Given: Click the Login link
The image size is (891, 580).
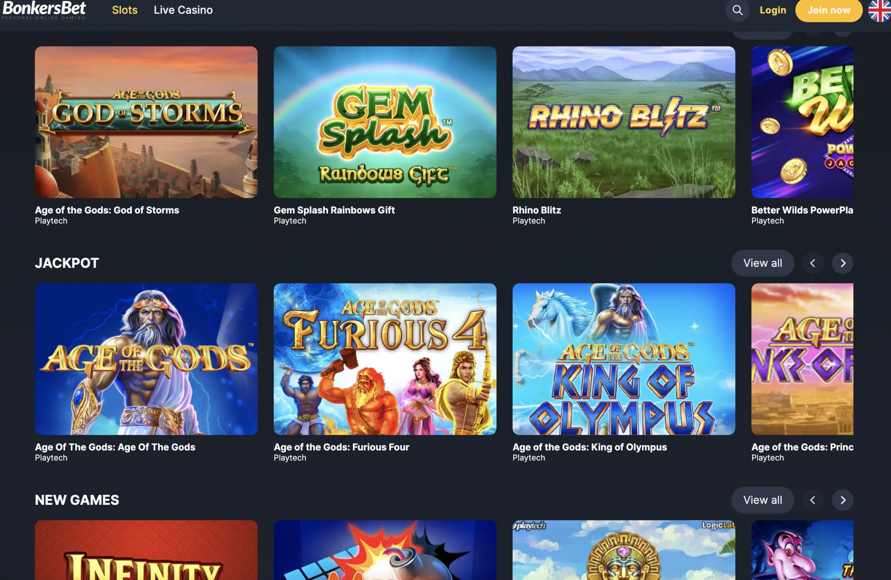Looking at the screenshot, I should point(773,10).
